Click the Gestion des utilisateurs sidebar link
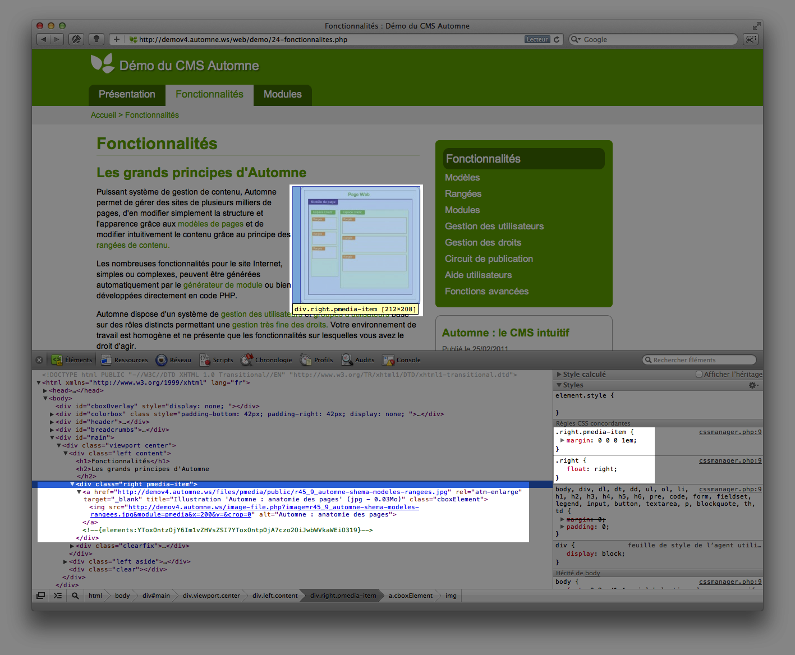Viewport: 795px width, 655px height. (494, 226)
